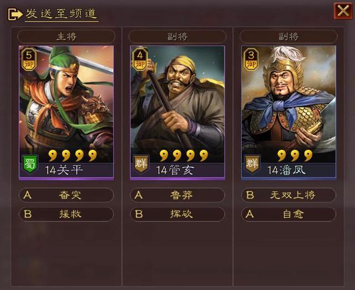The image size is (355, 290).
Task: Click the send-to-channel arrow icon
Action: (x=15, y=14)
